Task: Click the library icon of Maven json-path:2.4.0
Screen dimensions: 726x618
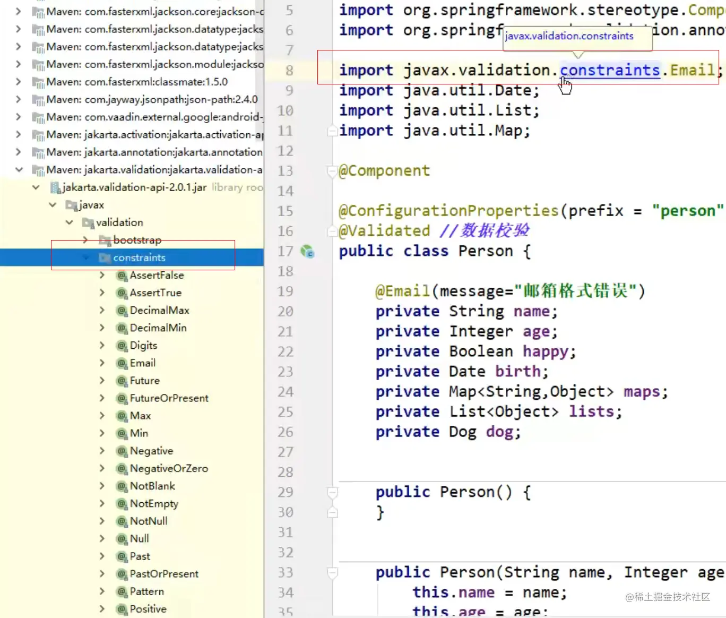Action: [x=38, y=100]
